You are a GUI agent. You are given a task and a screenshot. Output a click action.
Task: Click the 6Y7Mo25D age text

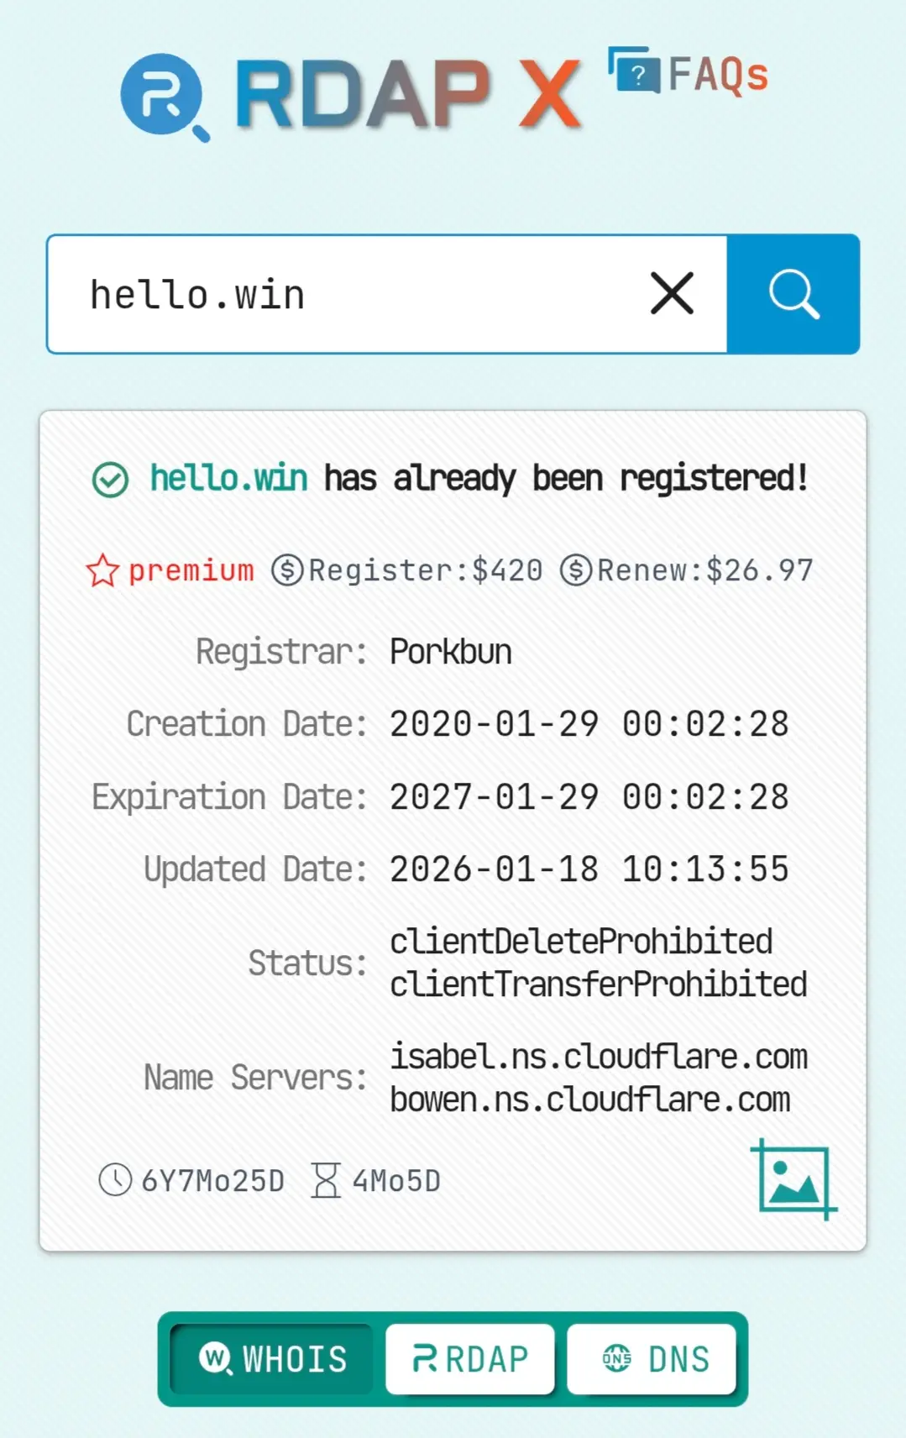(x=212, y=1181)
